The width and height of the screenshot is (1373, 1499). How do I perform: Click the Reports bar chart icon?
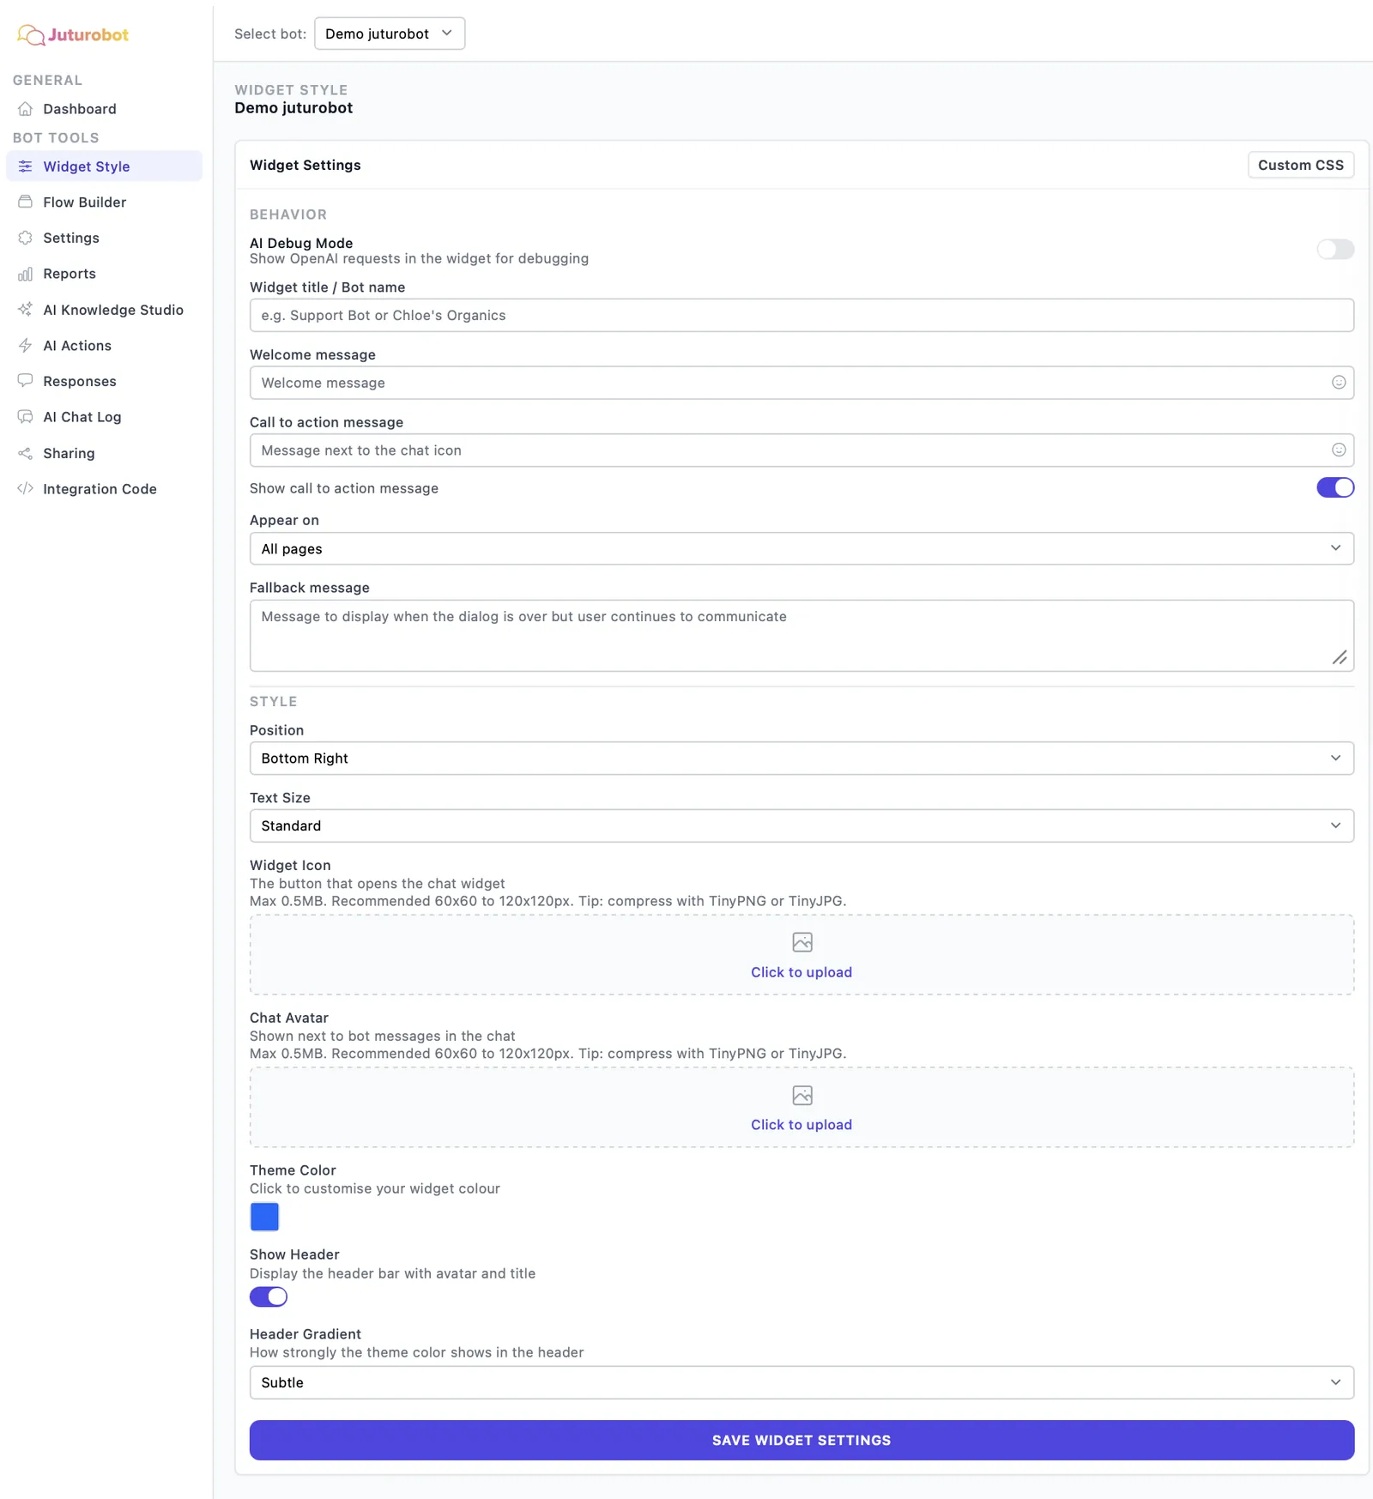[26, 274]
